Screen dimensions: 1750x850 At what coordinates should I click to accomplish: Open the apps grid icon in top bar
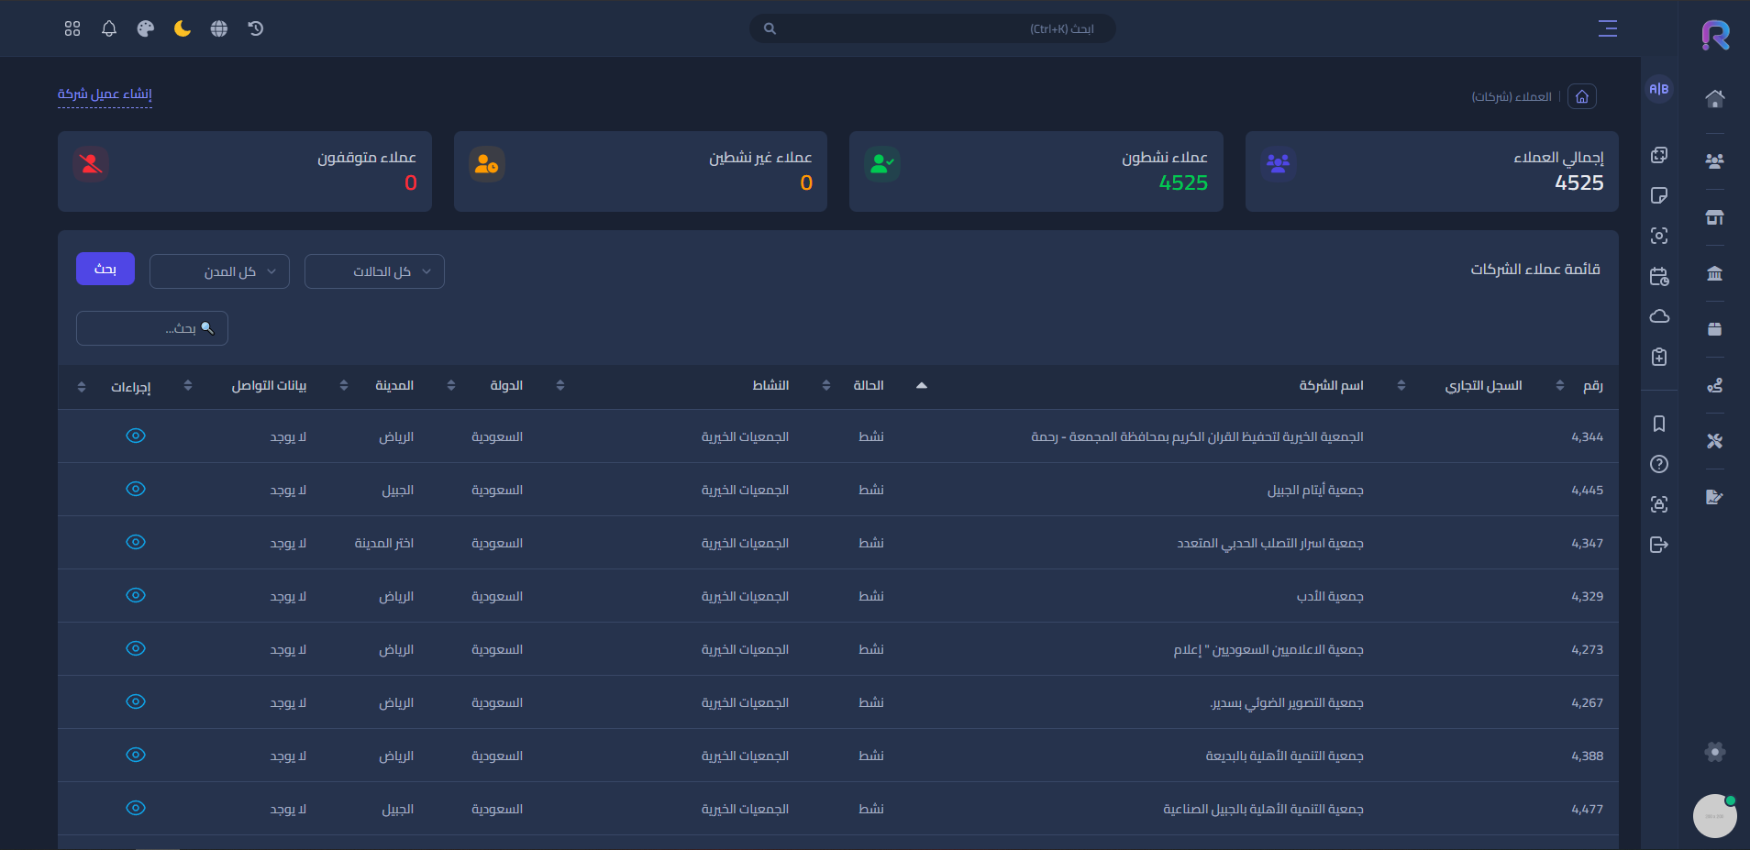pos(72,28)
